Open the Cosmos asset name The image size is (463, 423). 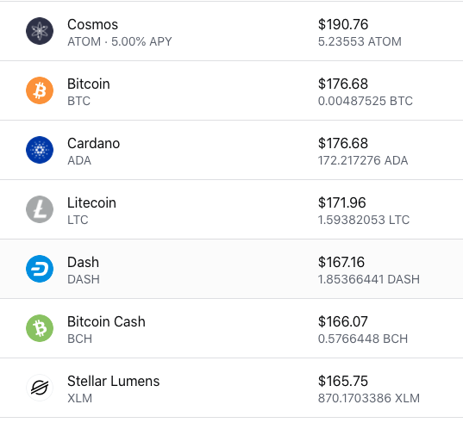point(93,24)
